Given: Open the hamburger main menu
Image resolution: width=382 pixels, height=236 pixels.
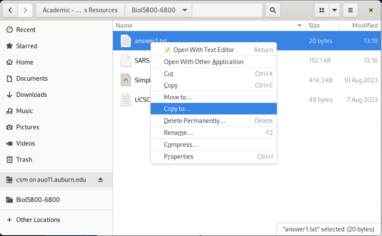Looking at the screenshot, I should pyautogui.click(x=350, y=10).
